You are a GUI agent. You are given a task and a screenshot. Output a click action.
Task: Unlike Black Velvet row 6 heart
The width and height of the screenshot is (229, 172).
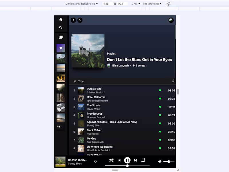[160, 132]
